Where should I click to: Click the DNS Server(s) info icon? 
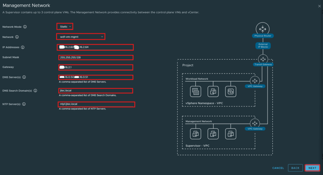[24, 77]
